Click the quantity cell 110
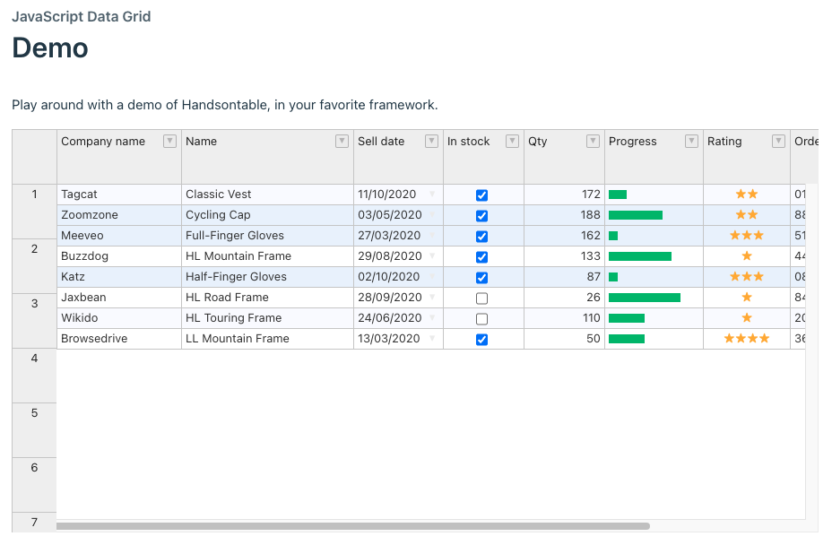This screenshot has width=832, height=545. pyautogui.click(x=564, y=318)
